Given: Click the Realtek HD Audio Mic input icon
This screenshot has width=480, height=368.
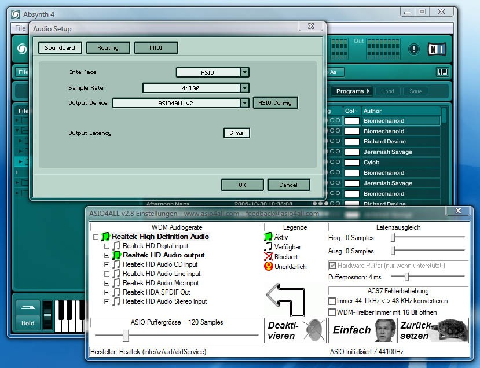Looking at the screenshot, I should (x=116, y=283).
